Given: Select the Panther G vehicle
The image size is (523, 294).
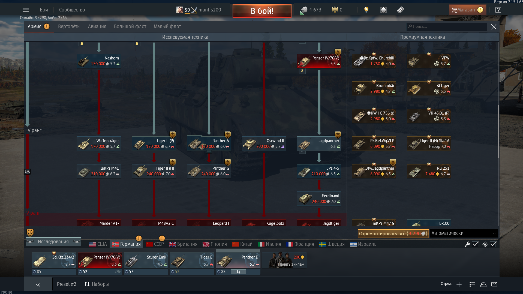Looking at the screenshot, I should click(x=209, y=171).
